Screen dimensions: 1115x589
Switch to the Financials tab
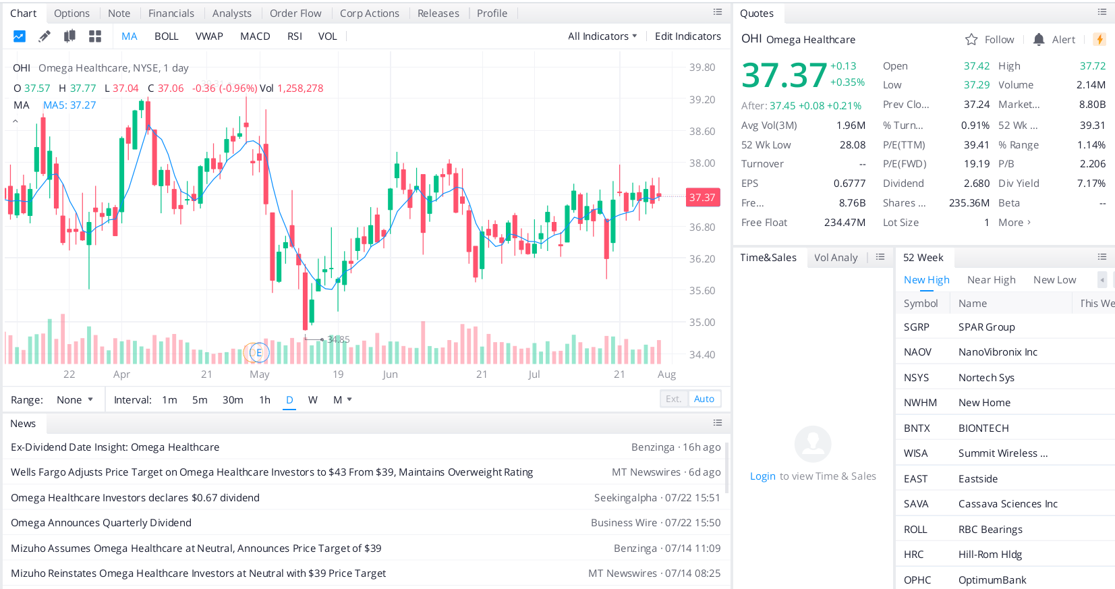pos(171,13)
